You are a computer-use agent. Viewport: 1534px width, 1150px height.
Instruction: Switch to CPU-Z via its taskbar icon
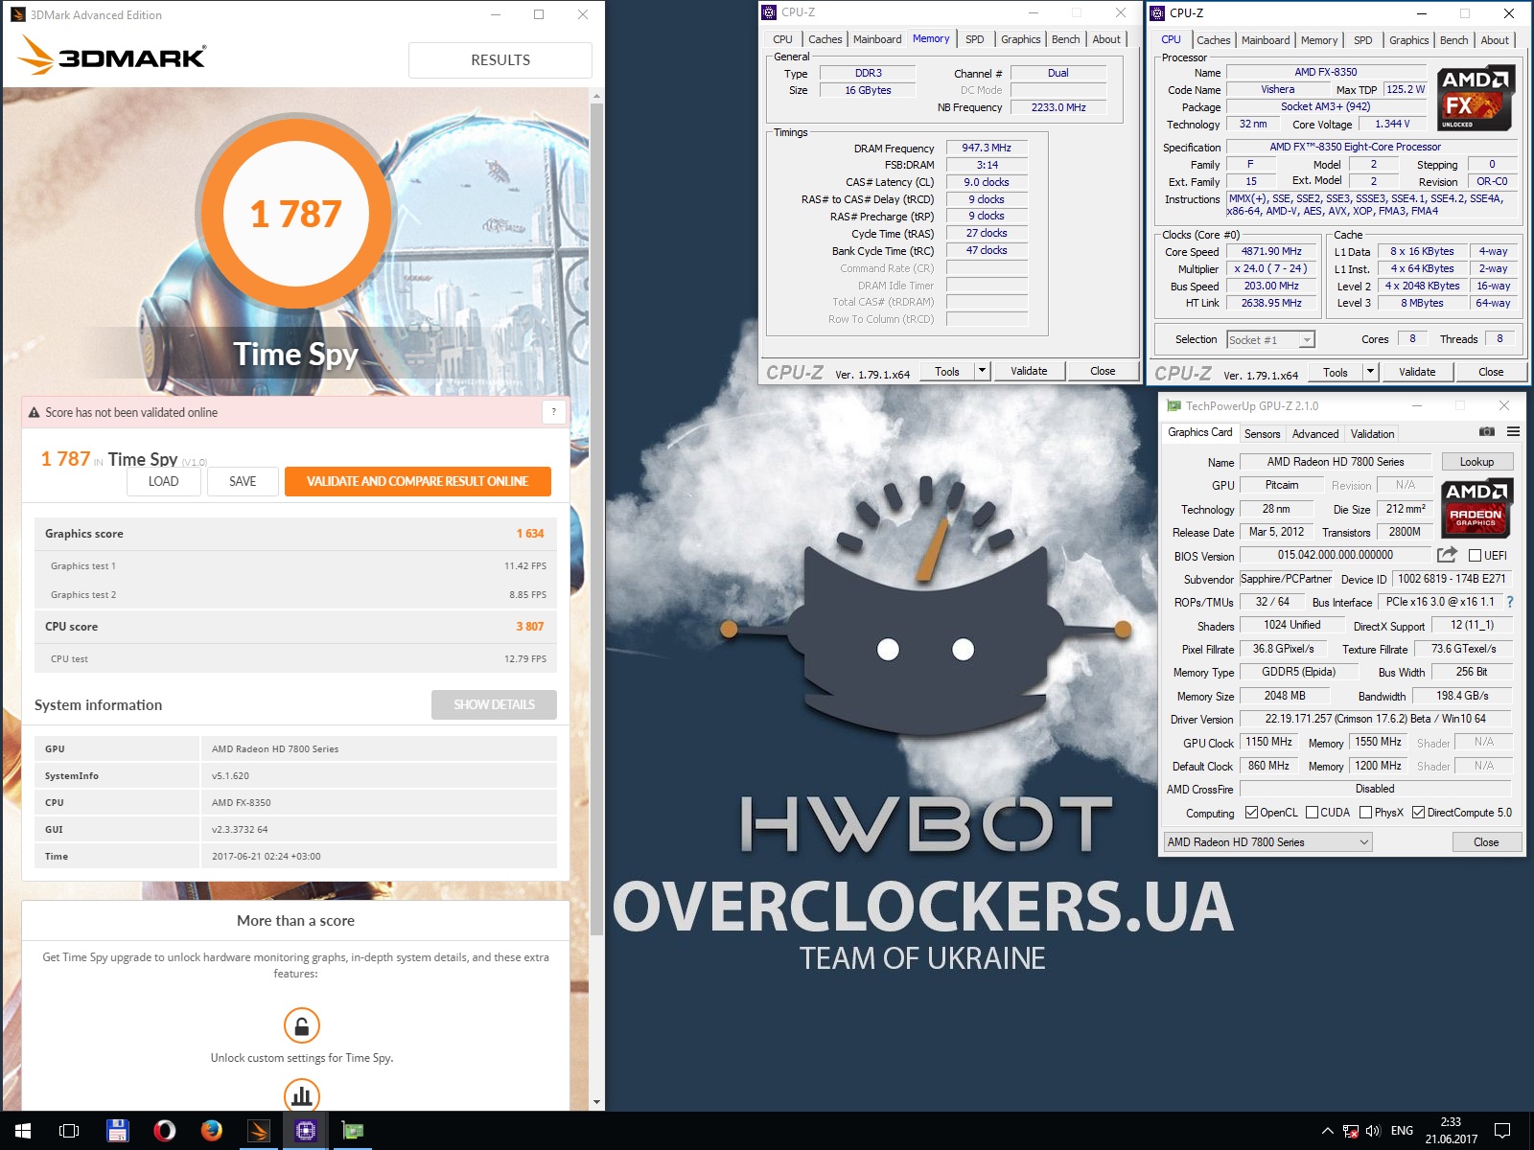click(x=306, y=1131)
